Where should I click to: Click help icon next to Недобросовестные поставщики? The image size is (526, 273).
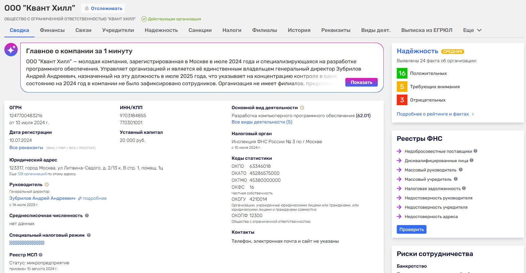point(475,151)
